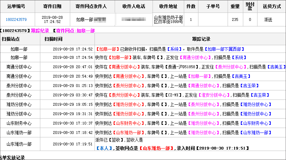Click blue 山东财务中心 scanner name
The image size is (286, 160).
point(255,123)
